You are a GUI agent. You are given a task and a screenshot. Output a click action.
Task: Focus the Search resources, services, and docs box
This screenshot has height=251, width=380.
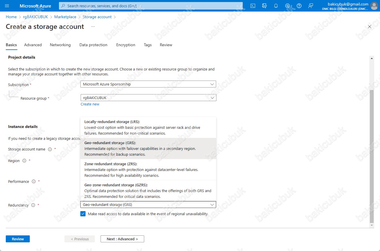pyautogui.click(x=151, y=6)
